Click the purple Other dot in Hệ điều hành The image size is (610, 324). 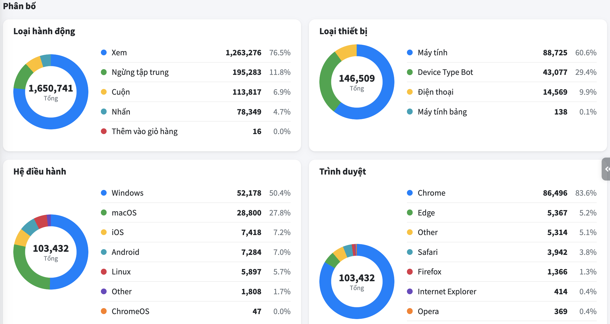pos(104,291)
